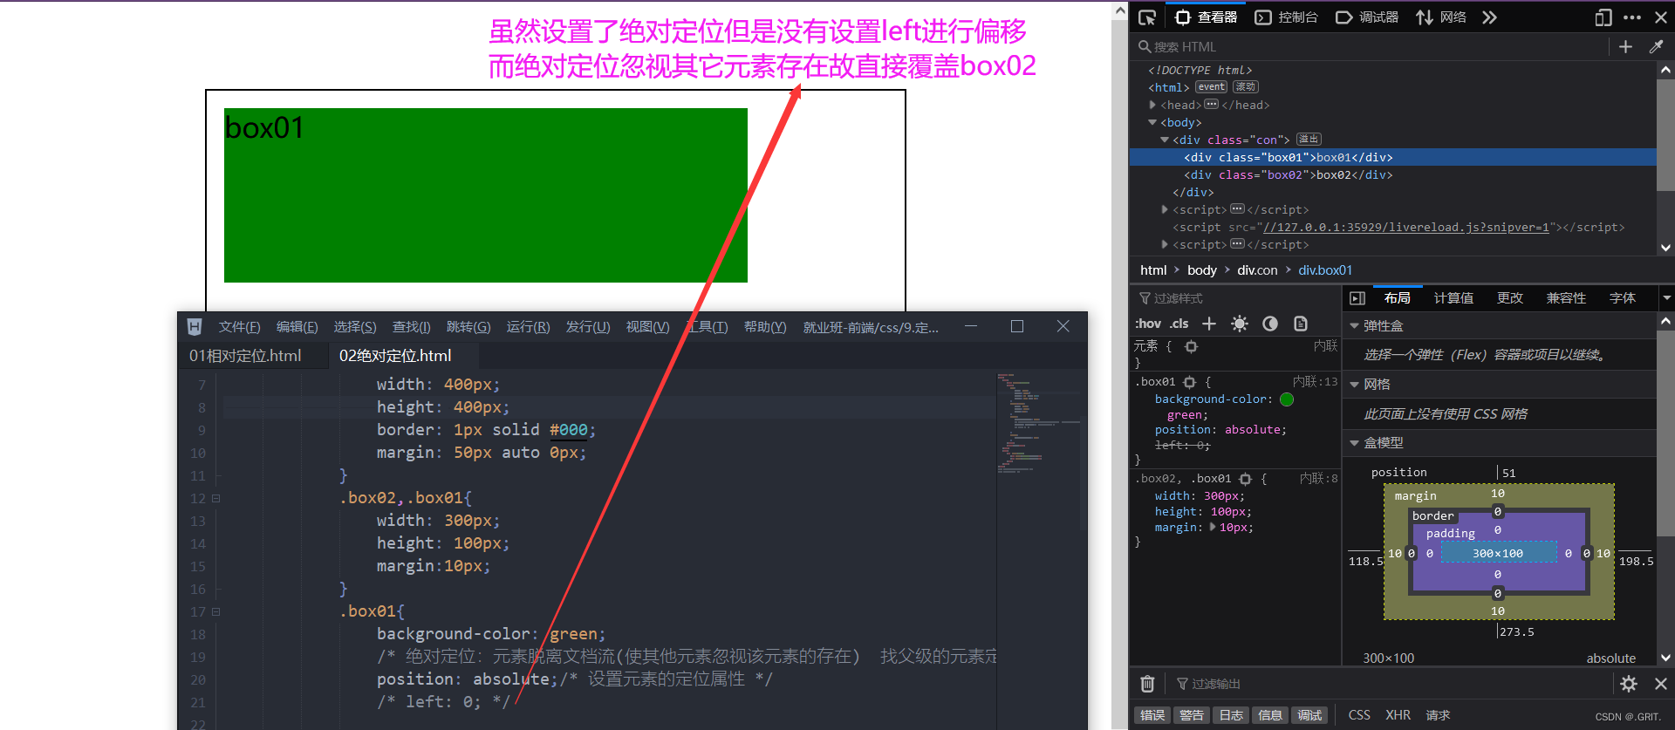Image resolution: width=1675 pixels, height=730 pixels.
Task: Activate the element picker tool
Action: 1147,17
